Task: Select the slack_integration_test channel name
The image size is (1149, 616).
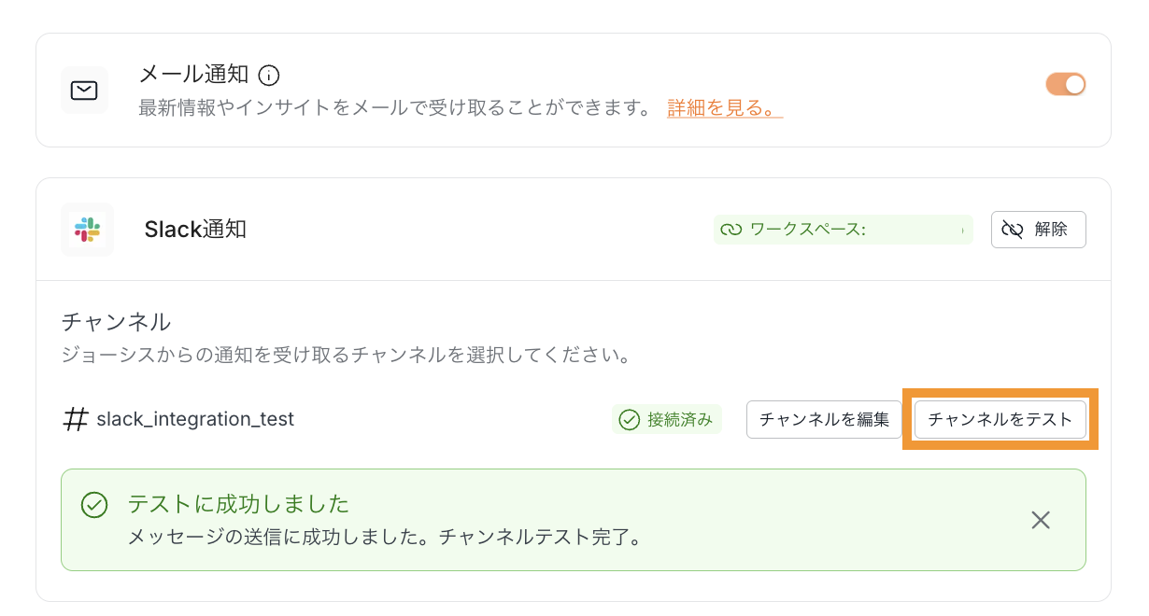Action: click(195, 420)
